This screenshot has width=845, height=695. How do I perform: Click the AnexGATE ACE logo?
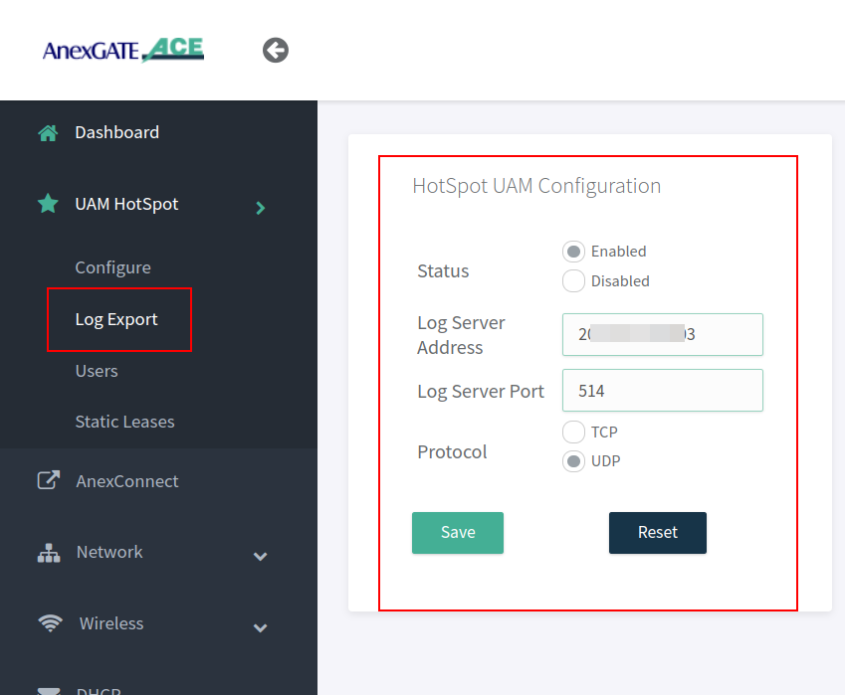(x=123, y=49)
